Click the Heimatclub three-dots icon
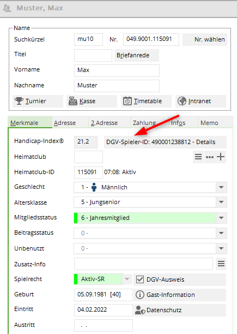The image size is (237, 334). pos(210,157)
